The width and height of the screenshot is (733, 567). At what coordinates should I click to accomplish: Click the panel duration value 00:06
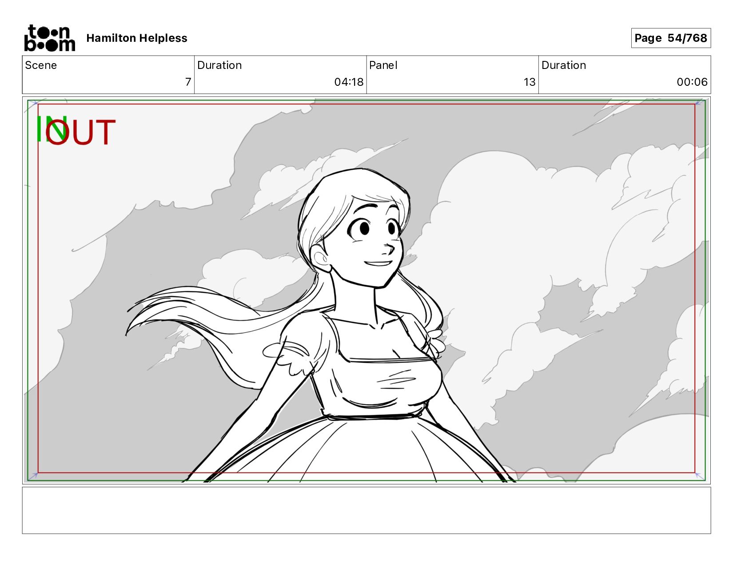[x=692, y=82]
